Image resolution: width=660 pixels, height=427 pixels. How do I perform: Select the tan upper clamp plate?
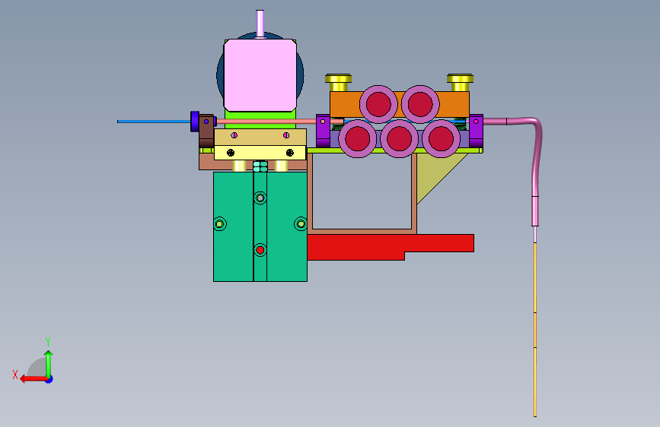pyautogui.click(x=260, y=137)
